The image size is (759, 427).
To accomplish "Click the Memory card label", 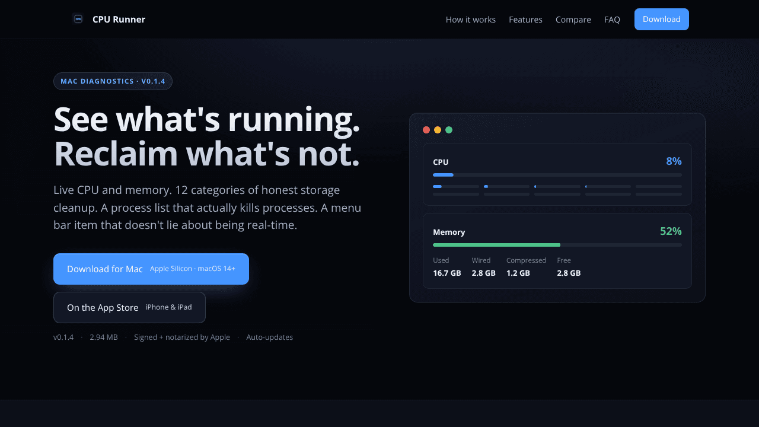I will [449, 232].
